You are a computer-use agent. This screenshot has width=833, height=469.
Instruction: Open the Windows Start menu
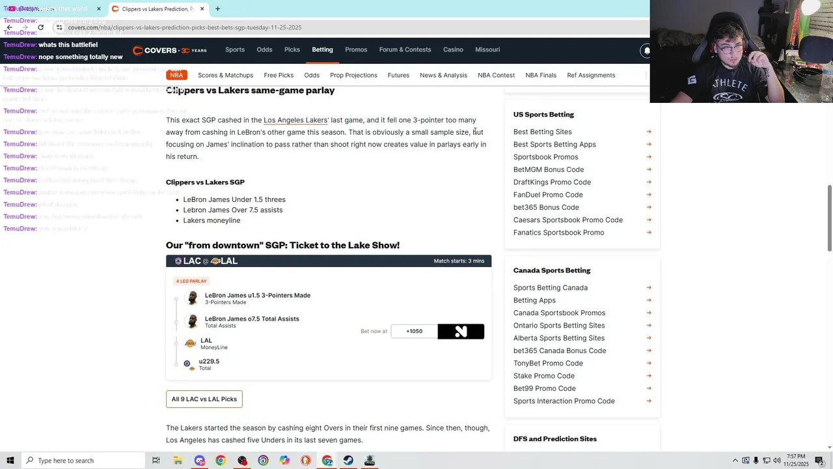[10, 461]
